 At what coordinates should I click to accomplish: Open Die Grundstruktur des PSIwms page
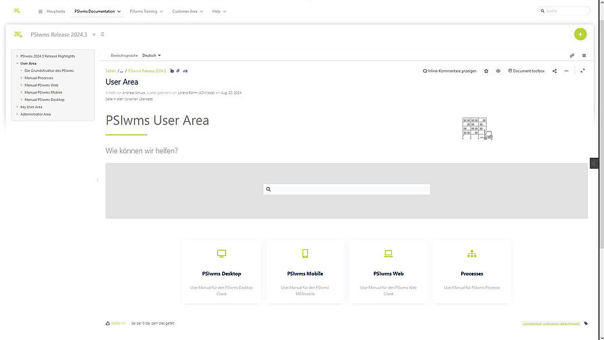coord(49,70)
